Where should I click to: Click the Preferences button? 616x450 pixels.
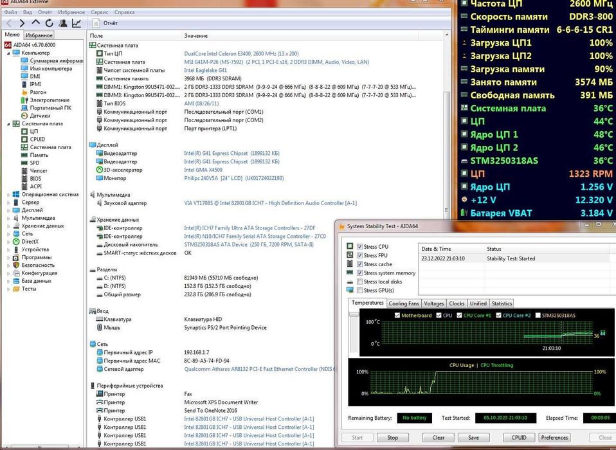[555, 438]
